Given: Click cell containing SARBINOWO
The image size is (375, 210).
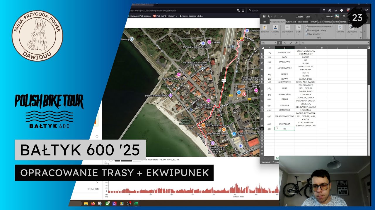Looking at the screenshot, I should 284,52.
